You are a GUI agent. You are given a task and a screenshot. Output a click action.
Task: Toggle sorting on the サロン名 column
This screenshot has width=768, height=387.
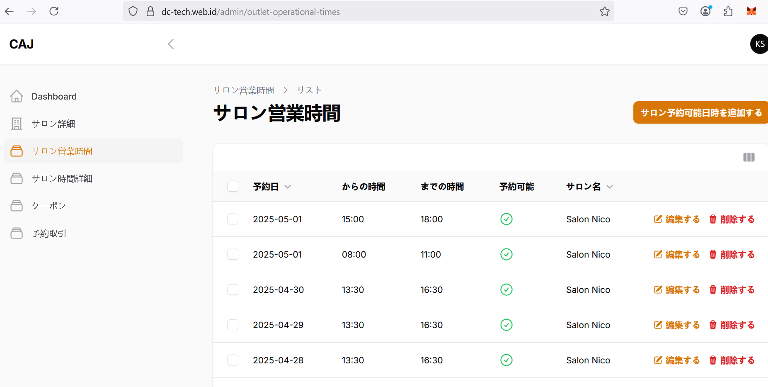tap(610, 187)
